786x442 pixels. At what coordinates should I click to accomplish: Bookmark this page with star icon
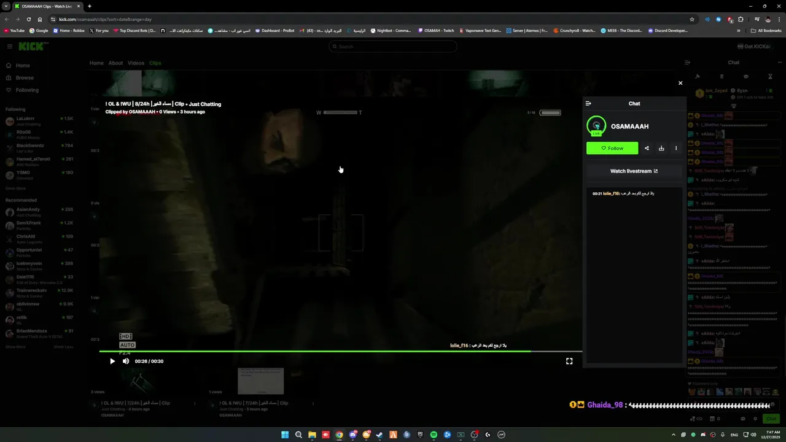[x=692, y=19]
